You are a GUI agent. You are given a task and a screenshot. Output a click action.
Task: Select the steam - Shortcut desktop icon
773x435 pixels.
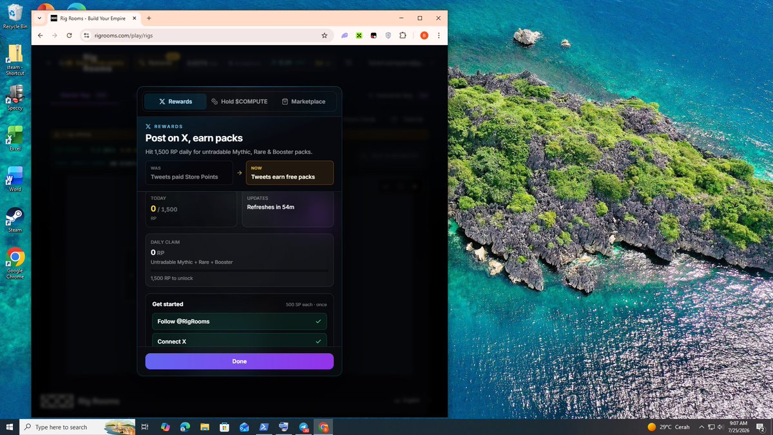pos(15,60)
